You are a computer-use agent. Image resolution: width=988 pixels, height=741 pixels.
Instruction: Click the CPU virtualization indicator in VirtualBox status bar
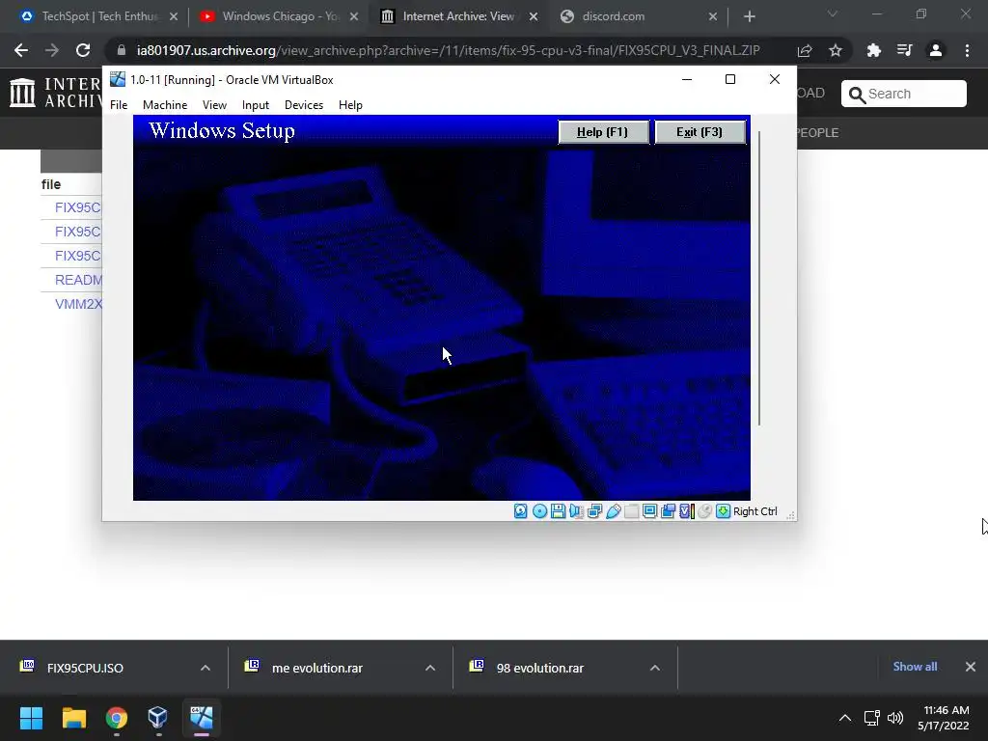pos(687,511)
